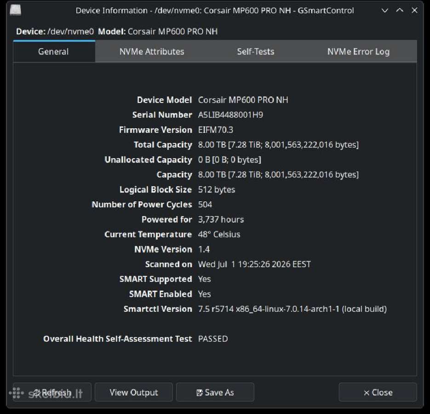Viewport: 430px width, 414px height.
Task: Click the Logical Block Size value 512 bytes
Action: click(x=216, y=190)
